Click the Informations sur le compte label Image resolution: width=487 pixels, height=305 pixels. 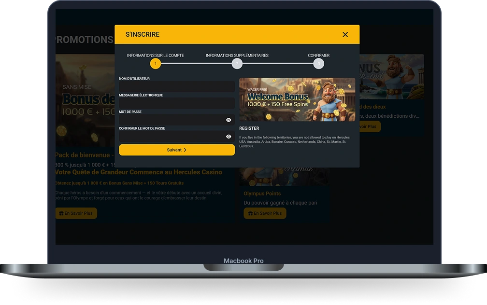pyautogui.click(x=155, y=55)
